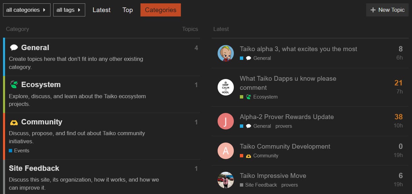
Task: Open topic Taiko Impressive Move
Action: [273, 176]
